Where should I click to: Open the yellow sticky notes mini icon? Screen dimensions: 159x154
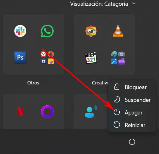coord(51,61)
